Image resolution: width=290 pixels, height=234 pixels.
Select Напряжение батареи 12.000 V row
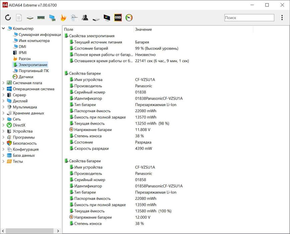[x=110, y=217]
